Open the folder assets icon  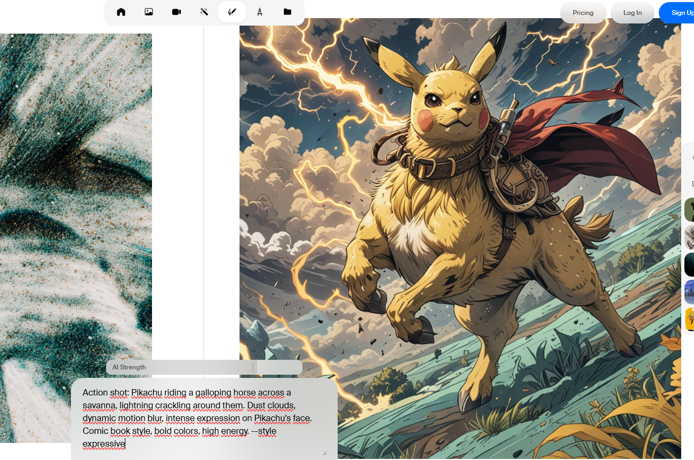[x=288, y=12]
